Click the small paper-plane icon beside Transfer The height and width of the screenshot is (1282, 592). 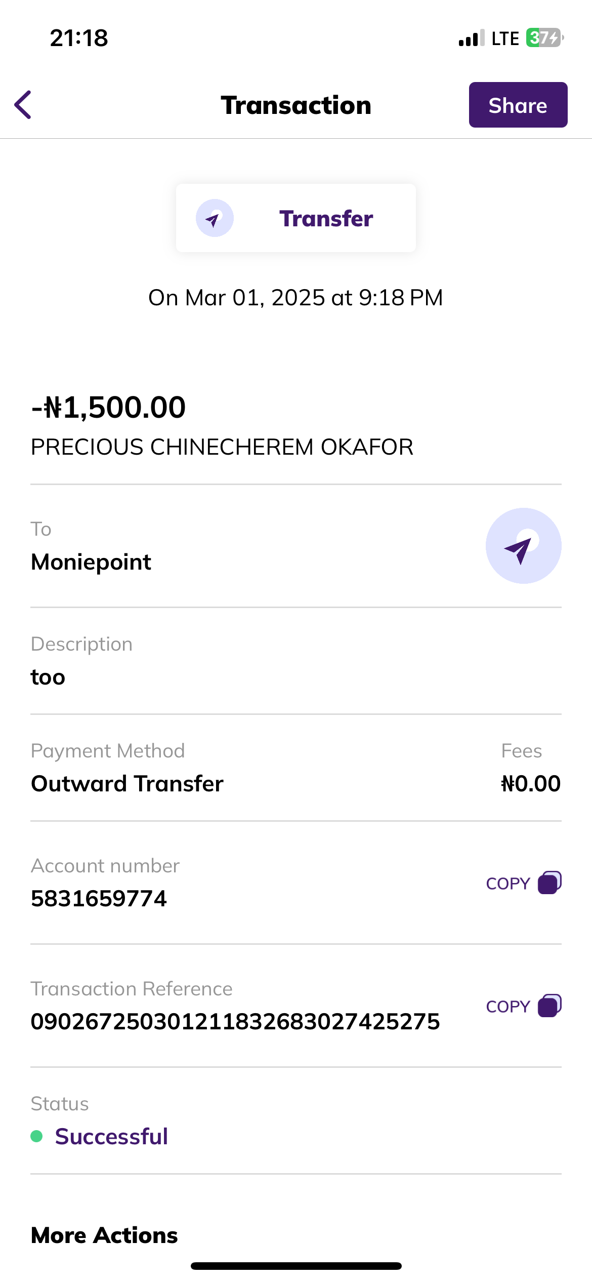point(215,218)
